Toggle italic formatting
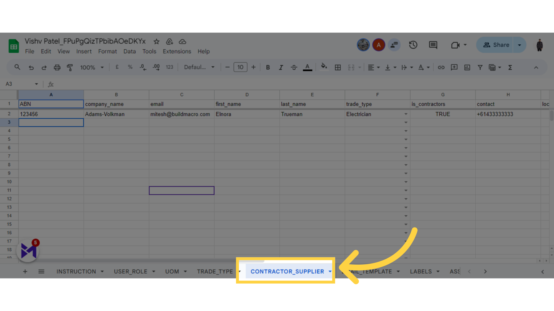The width and height of the screenshot is (554, 311). tap(281, 67)
